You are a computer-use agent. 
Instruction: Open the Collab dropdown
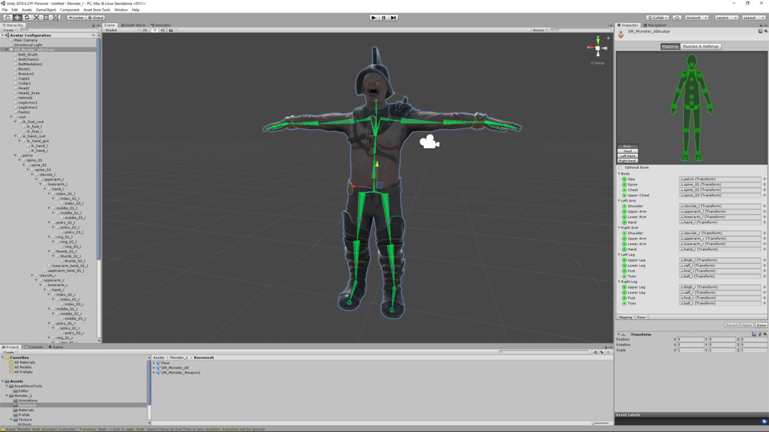coord(657,17)
